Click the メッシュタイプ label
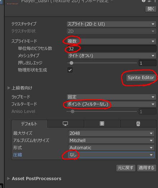The width and height of the screenshot is (158, 188). [28, 55]
